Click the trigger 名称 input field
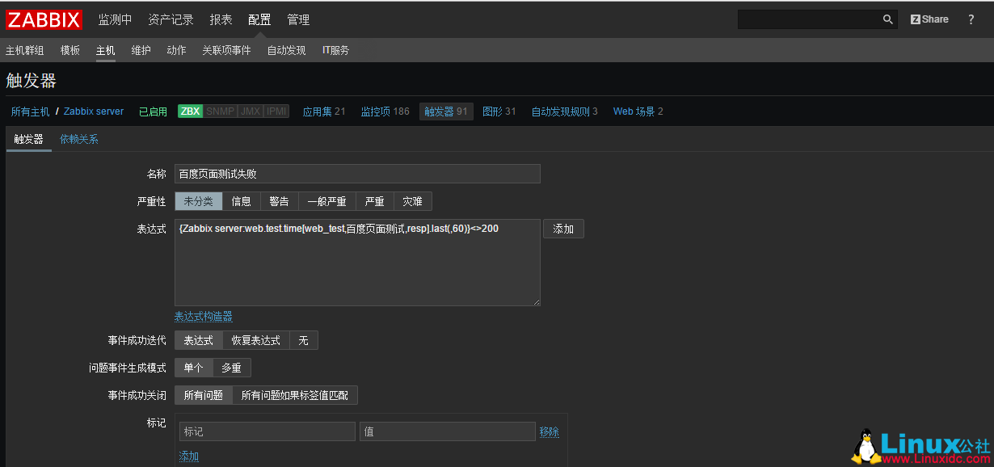This screenshot has width=994, height=467. [x=357, y=174]
